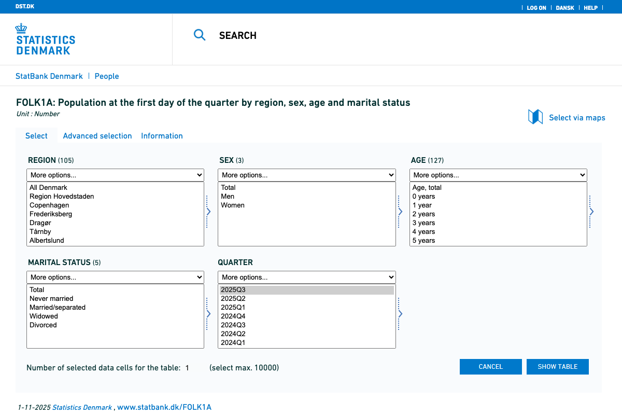Image resolution: width=622 pixels, height=415 pixels.
Task: Expand Quarter list with the chevron arrow
Action: coord(400,314)
